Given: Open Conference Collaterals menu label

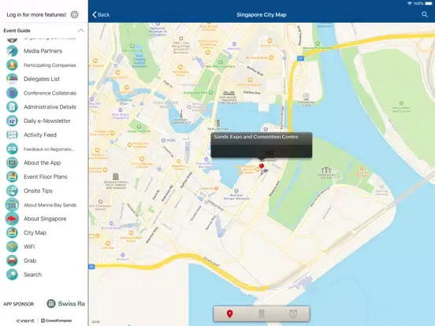Looking at the screenshot, I should tap(50, 93).
